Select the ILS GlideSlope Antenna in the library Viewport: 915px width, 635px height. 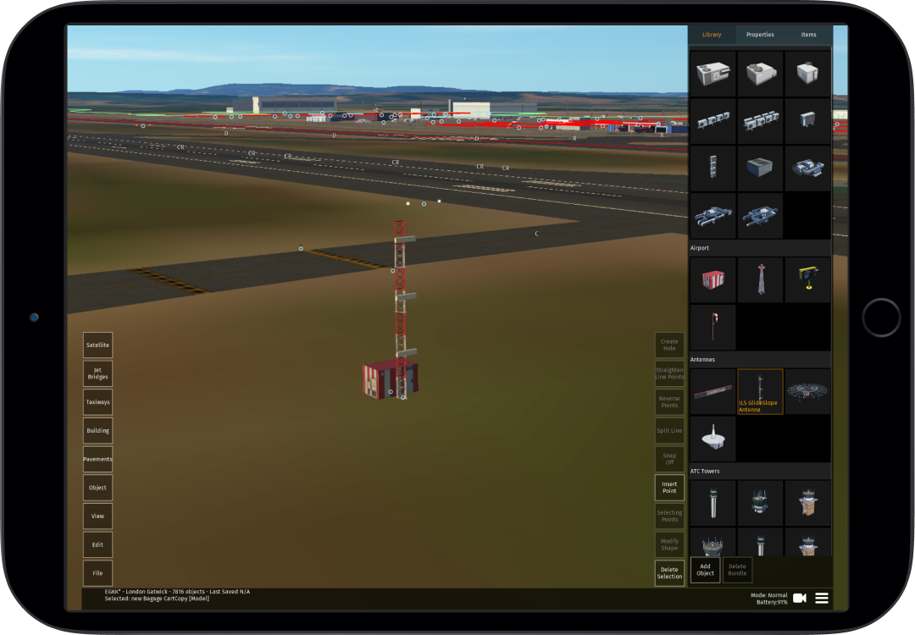tap(760, 390)
